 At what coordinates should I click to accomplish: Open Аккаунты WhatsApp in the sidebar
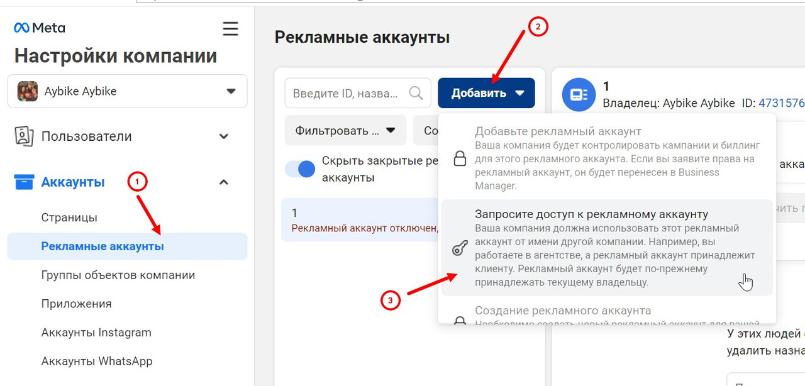(97, 361)
